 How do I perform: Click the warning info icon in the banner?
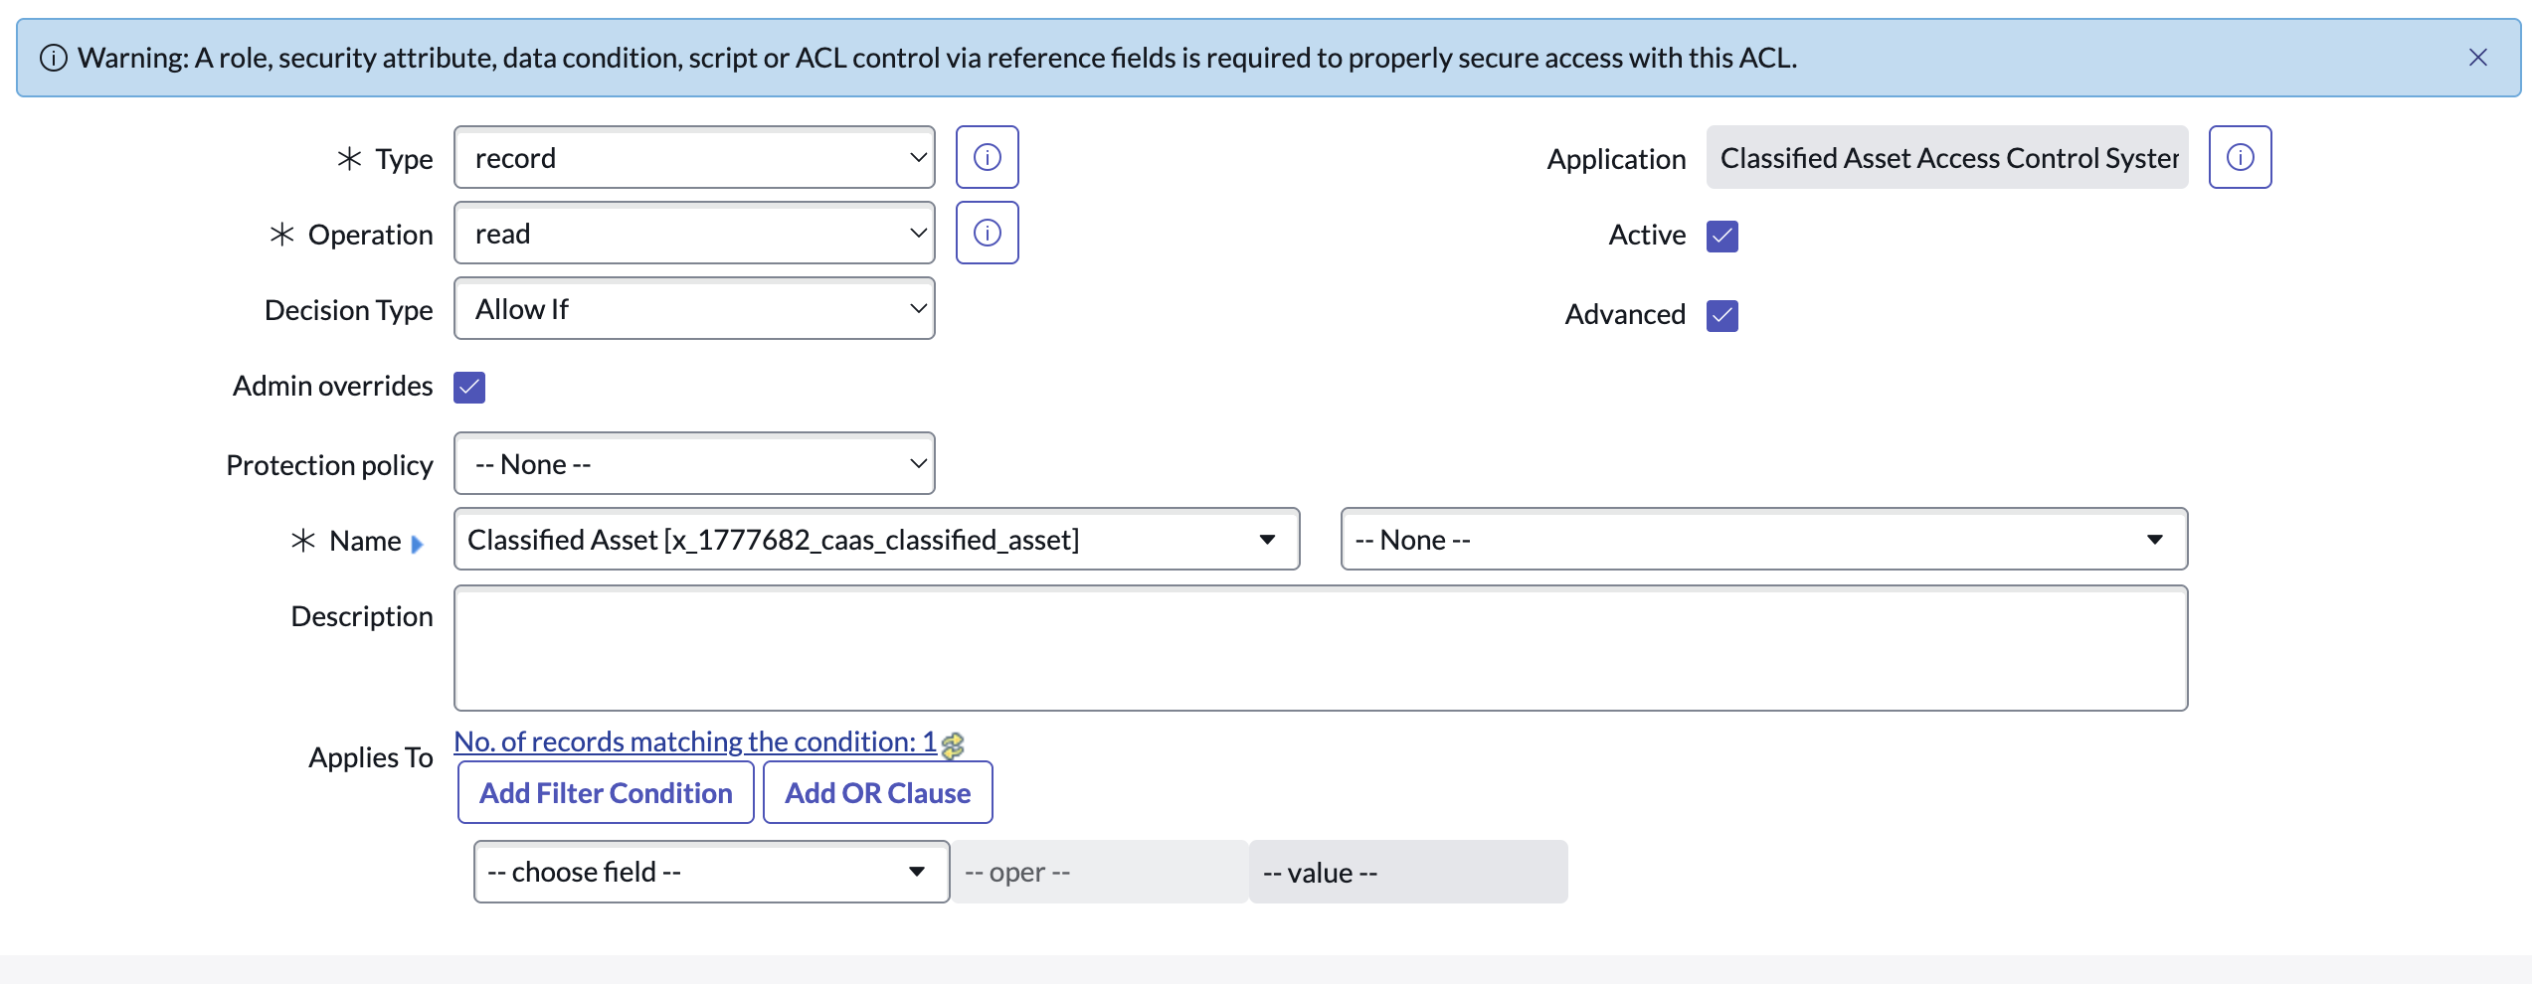[54, 58]
